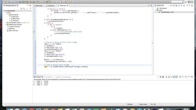This screenshot has width=196, height=110.
Task: Select main(String[]) : void in Outline
Action: (167, 12)
